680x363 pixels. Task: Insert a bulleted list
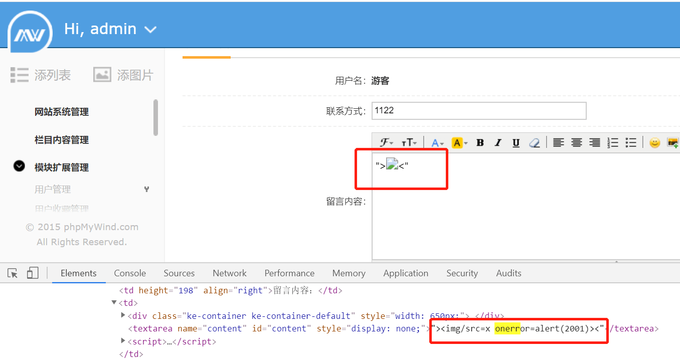(x=631, y=143)
